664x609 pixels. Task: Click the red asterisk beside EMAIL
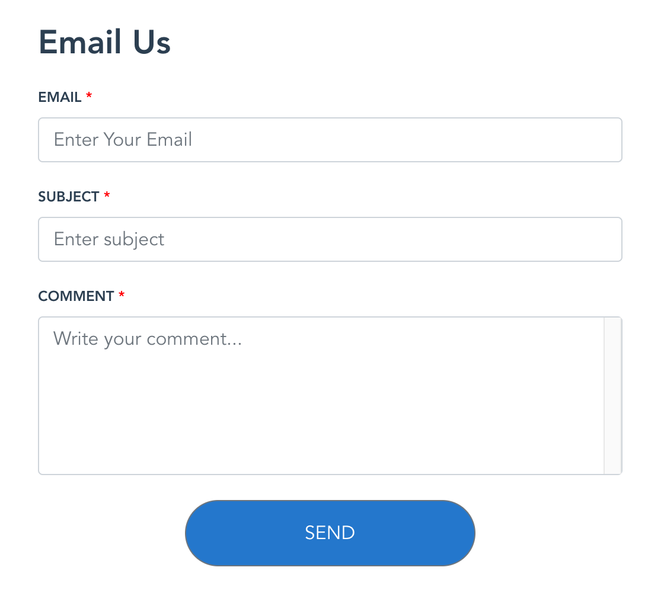tap(89, 95)
